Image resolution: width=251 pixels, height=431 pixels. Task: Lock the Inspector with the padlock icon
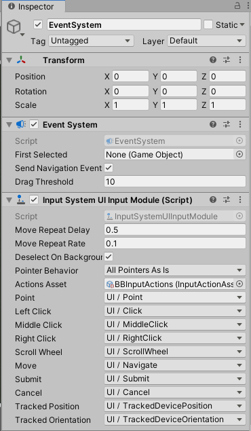(237, 6)
